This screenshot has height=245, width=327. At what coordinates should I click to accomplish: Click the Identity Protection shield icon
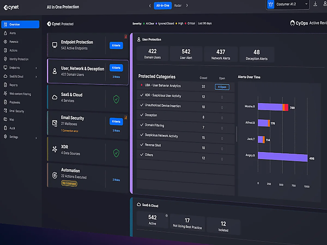point(5,59)
